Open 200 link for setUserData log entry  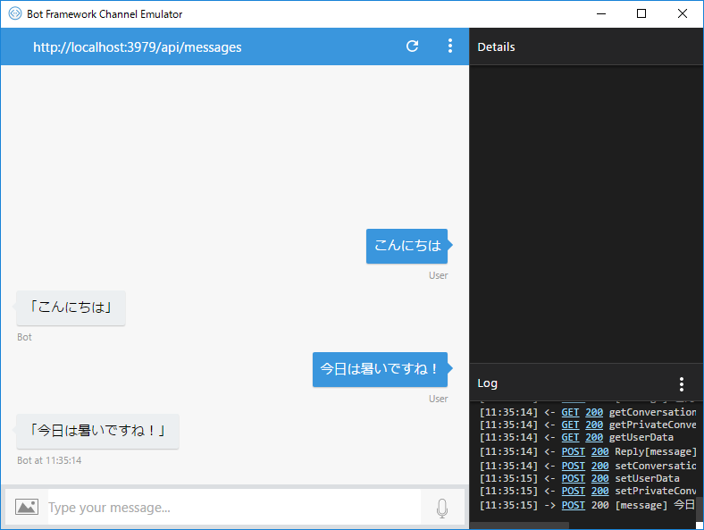coord(599,479)
